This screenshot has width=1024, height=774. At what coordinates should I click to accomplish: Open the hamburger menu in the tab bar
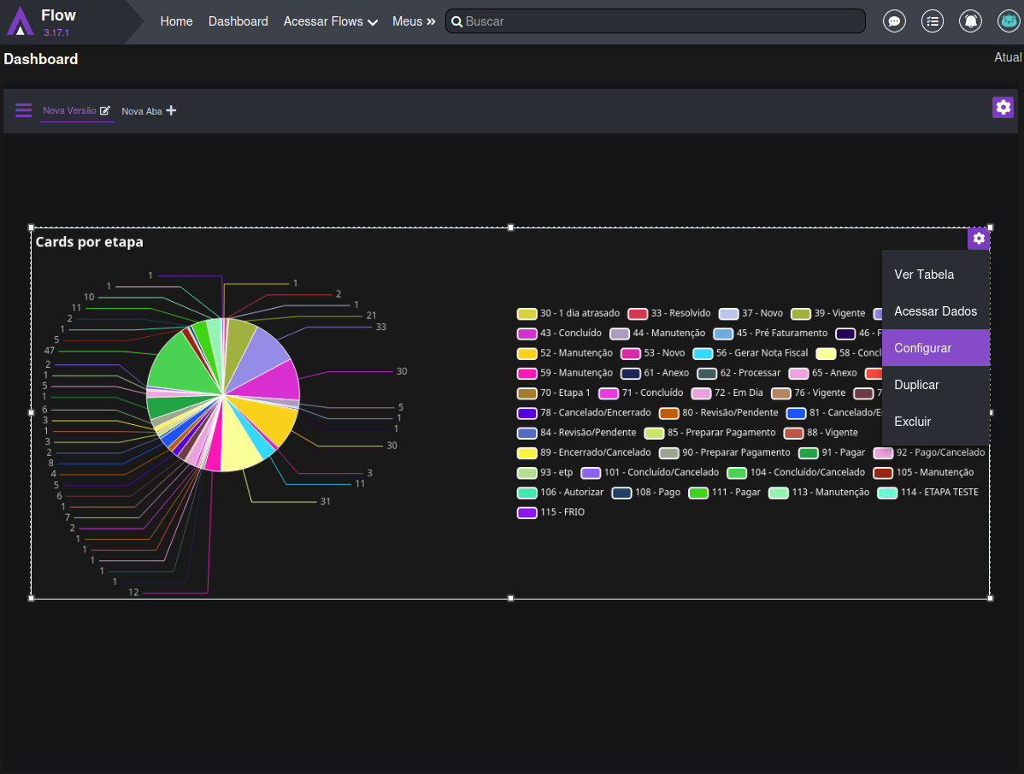pos(24,110)
